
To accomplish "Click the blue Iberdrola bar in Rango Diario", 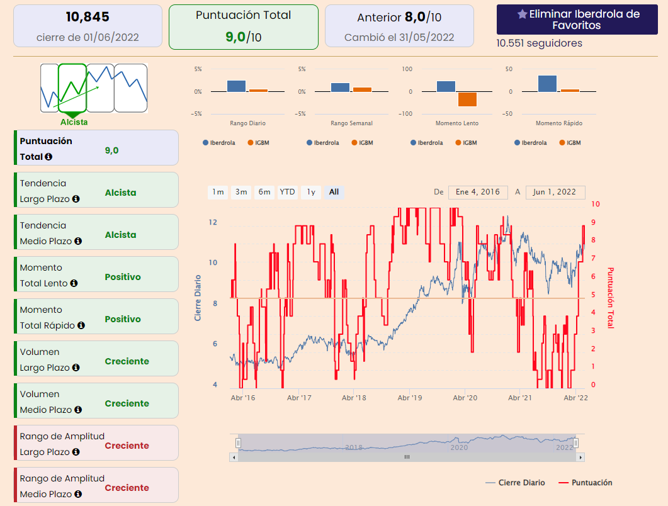I will (x=237, y=86).
